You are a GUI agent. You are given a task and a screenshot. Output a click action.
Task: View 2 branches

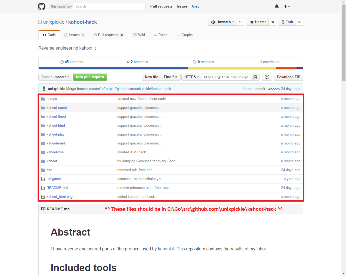[137, 62]
